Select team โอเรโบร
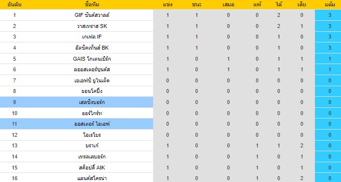The width and height of the screenshot is (341, 182). [x=92, y=135]
